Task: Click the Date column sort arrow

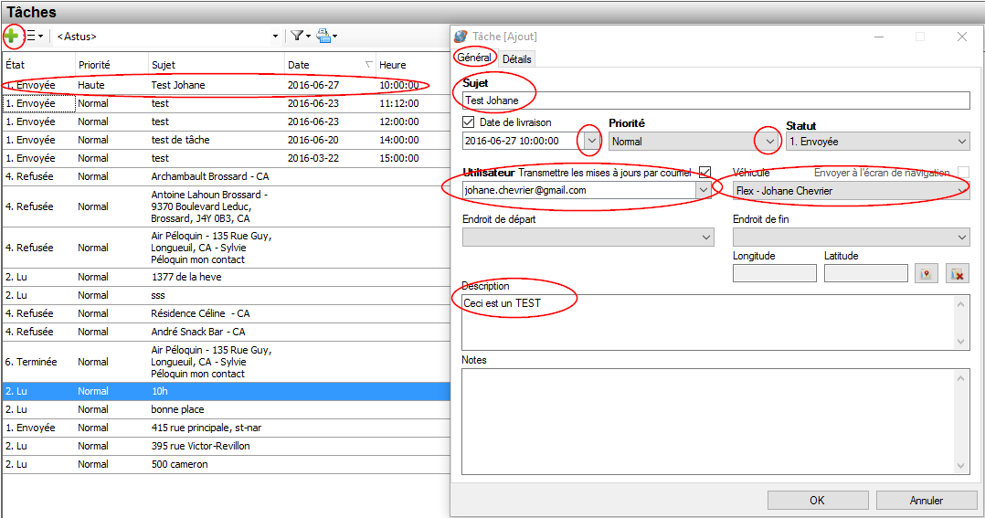Action: point(369,65)
